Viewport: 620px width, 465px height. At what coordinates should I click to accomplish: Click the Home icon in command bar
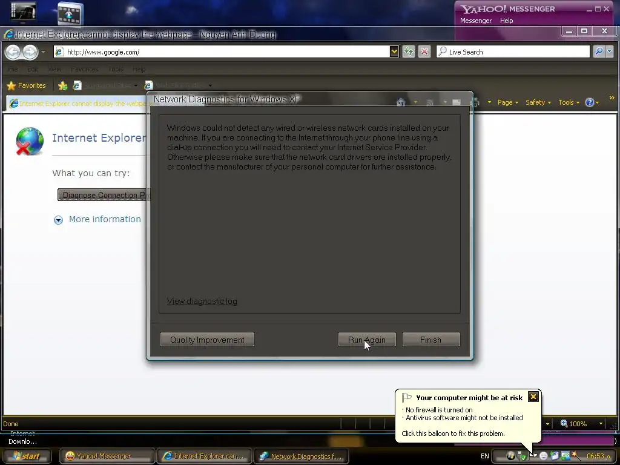(401, 102)
